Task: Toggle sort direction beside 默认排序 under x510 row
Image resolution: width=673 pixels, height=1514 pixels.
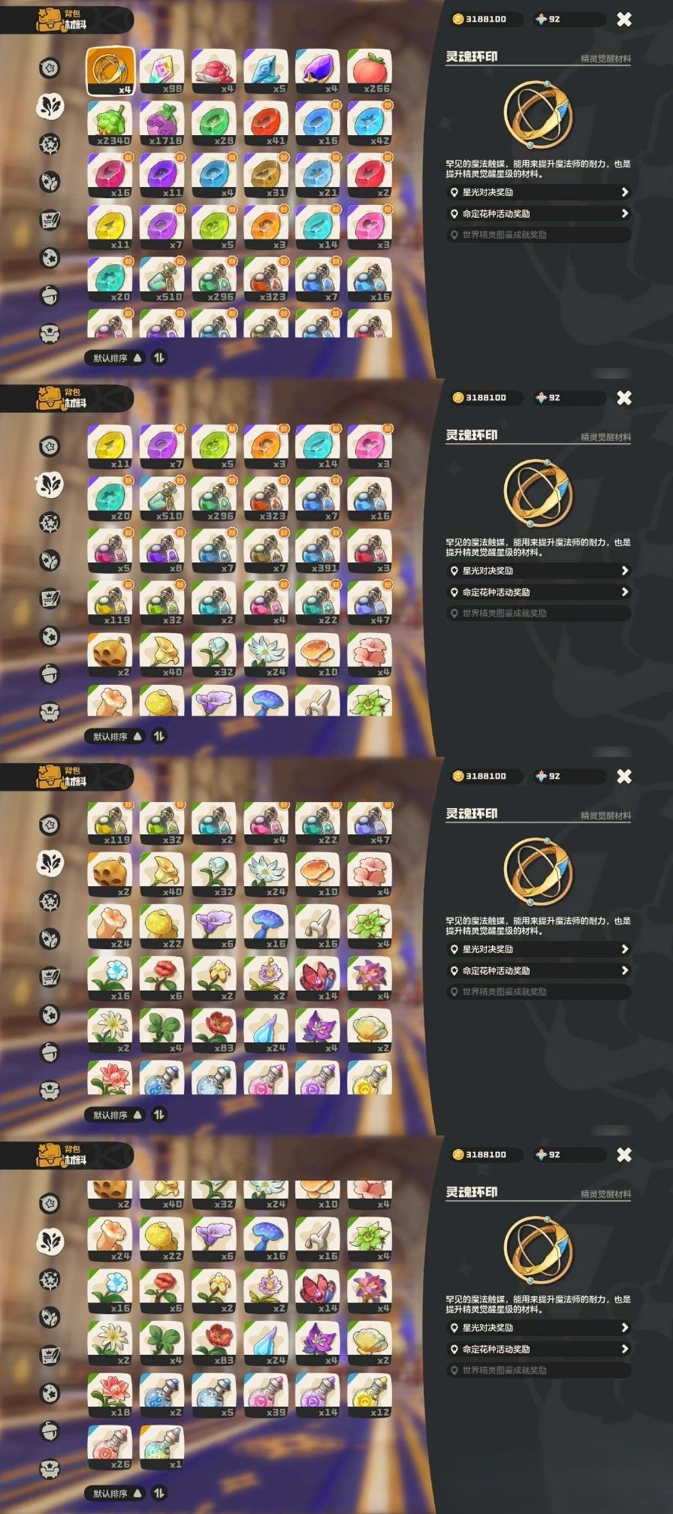Action: pos(158,357)
